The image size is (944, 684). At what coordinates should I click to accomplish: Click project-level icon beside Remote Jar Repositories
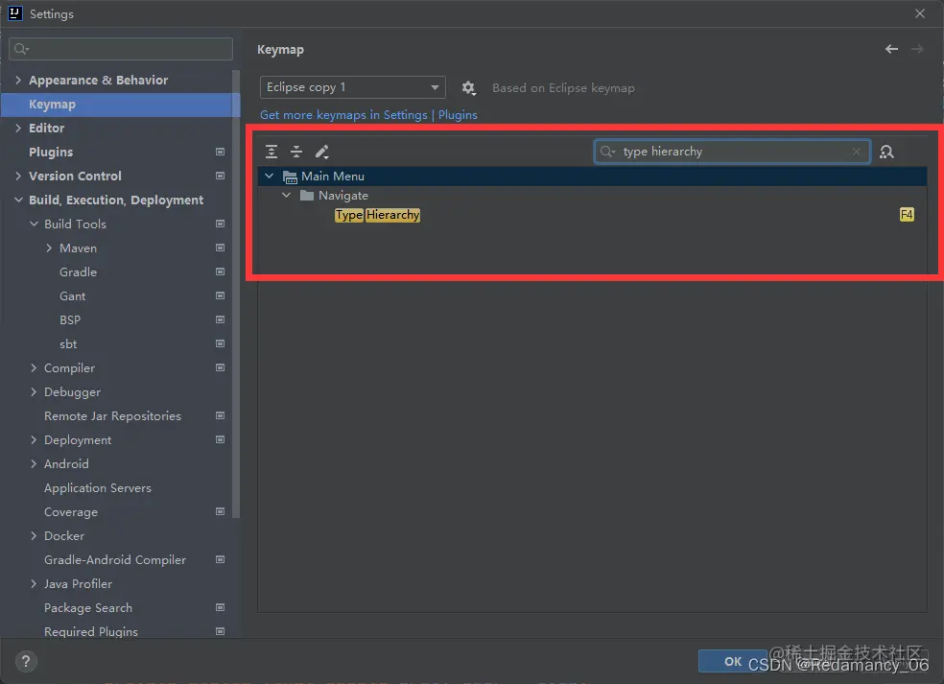coord(221,416)
